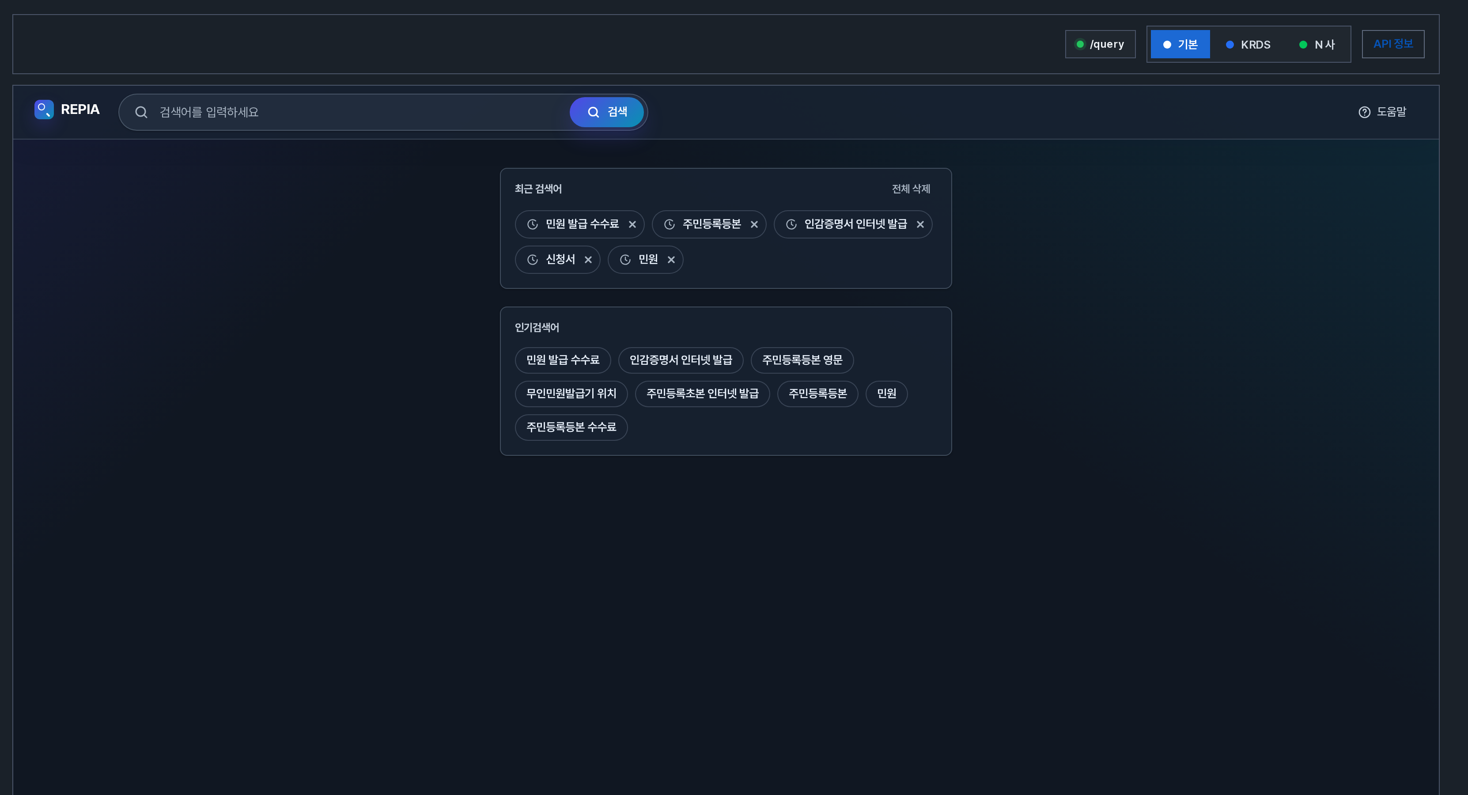
Task: Click clock icon on recent 주민등록등본 chip
Action: click(670, 224)
